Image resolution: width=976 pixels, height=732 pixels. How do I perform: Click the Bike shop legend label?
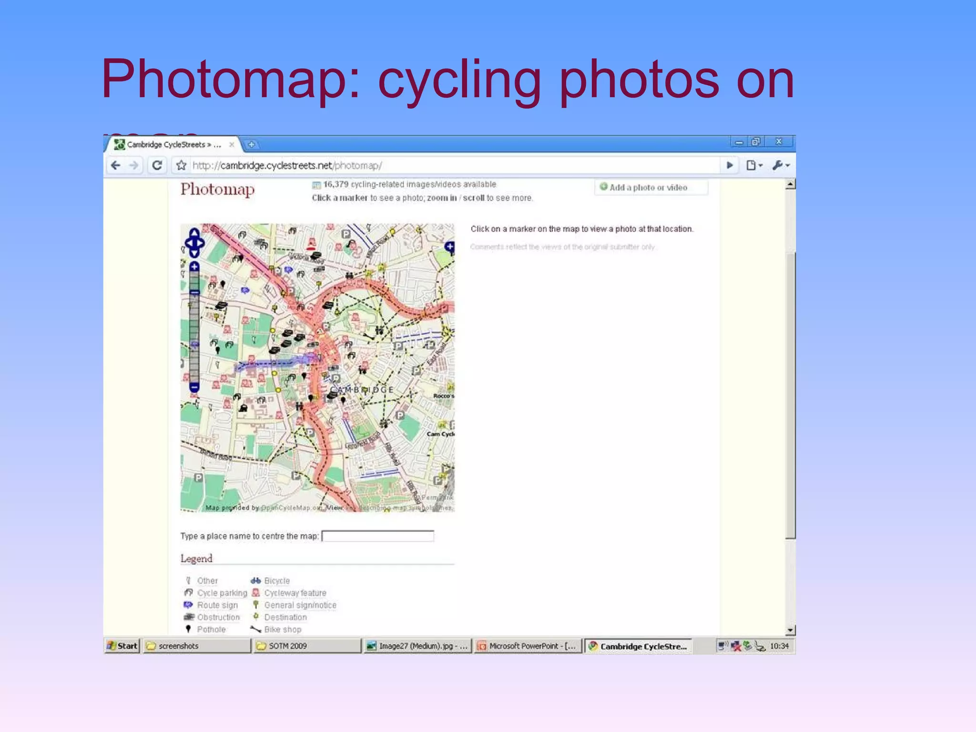(x=283, y=629)
